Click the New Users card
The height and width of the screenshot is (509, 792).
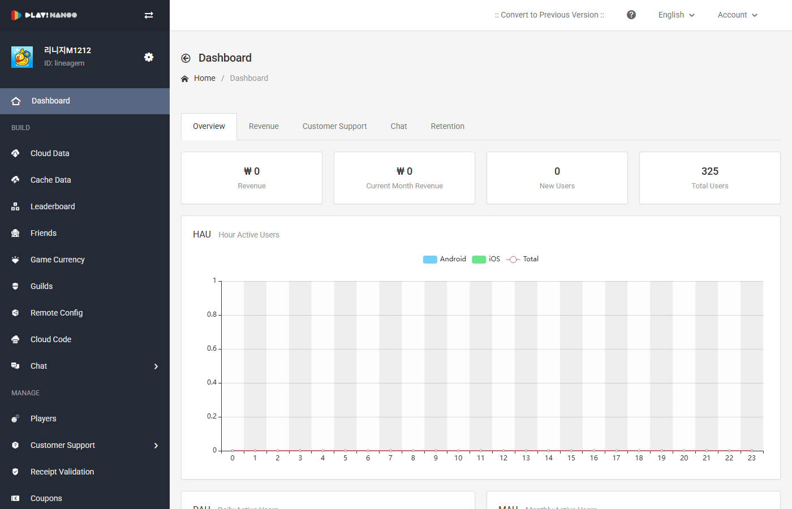tap(557, 178)
